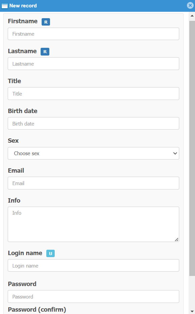Click the Info label above the textarea
Viewport: 195px width, 314px height.
14,201
